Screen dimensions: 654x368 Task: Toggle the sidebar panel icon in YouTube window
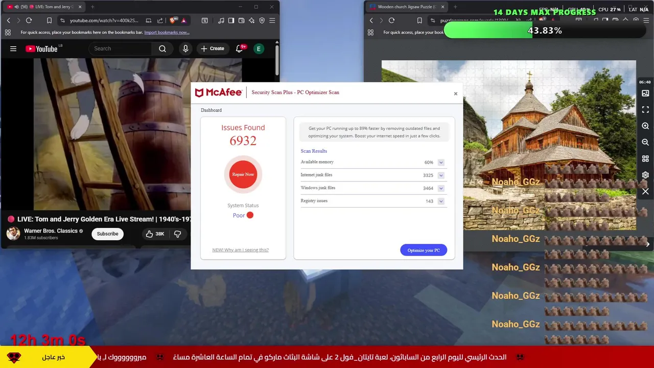point(231,20)
